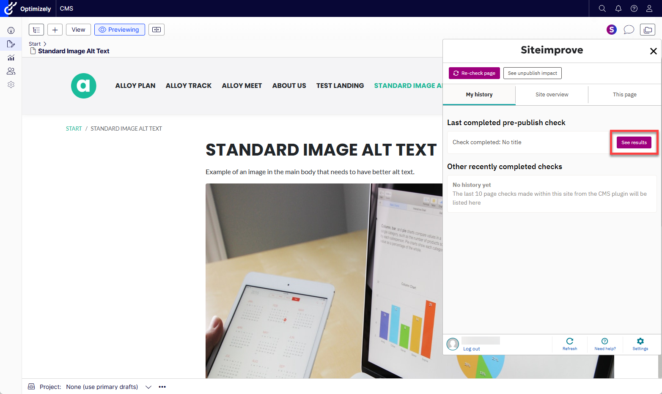
Task: Click the CMS product label
Action: pos(66,8)
